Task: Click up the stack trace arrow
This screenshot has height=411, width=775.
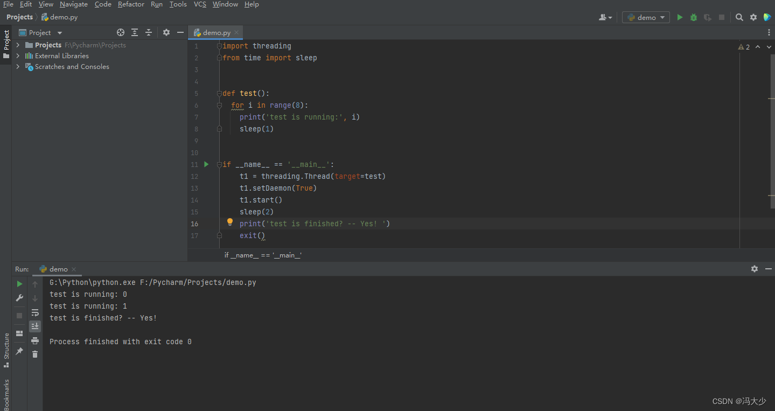Action: point(35,284)
